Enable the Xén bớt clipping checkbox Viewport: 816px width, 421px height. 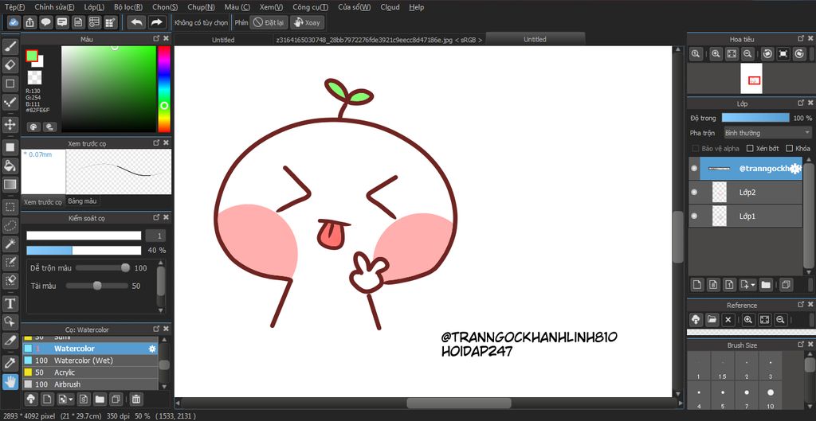(750, 148)
